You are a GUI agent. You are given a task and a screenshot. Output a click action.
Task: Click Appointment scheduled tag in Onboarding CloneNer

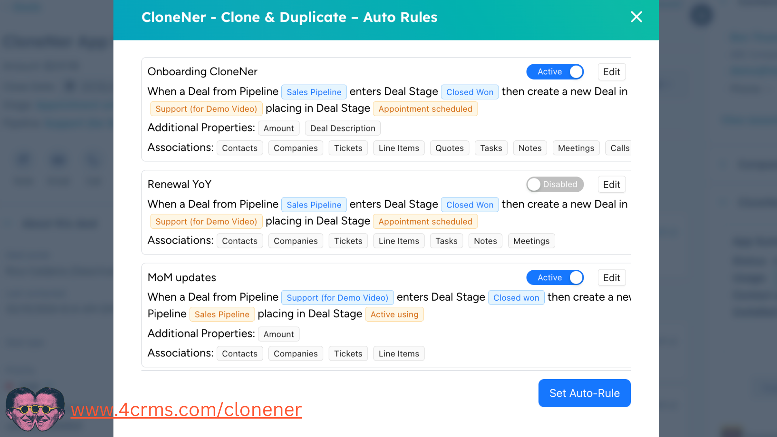[425, 109]
